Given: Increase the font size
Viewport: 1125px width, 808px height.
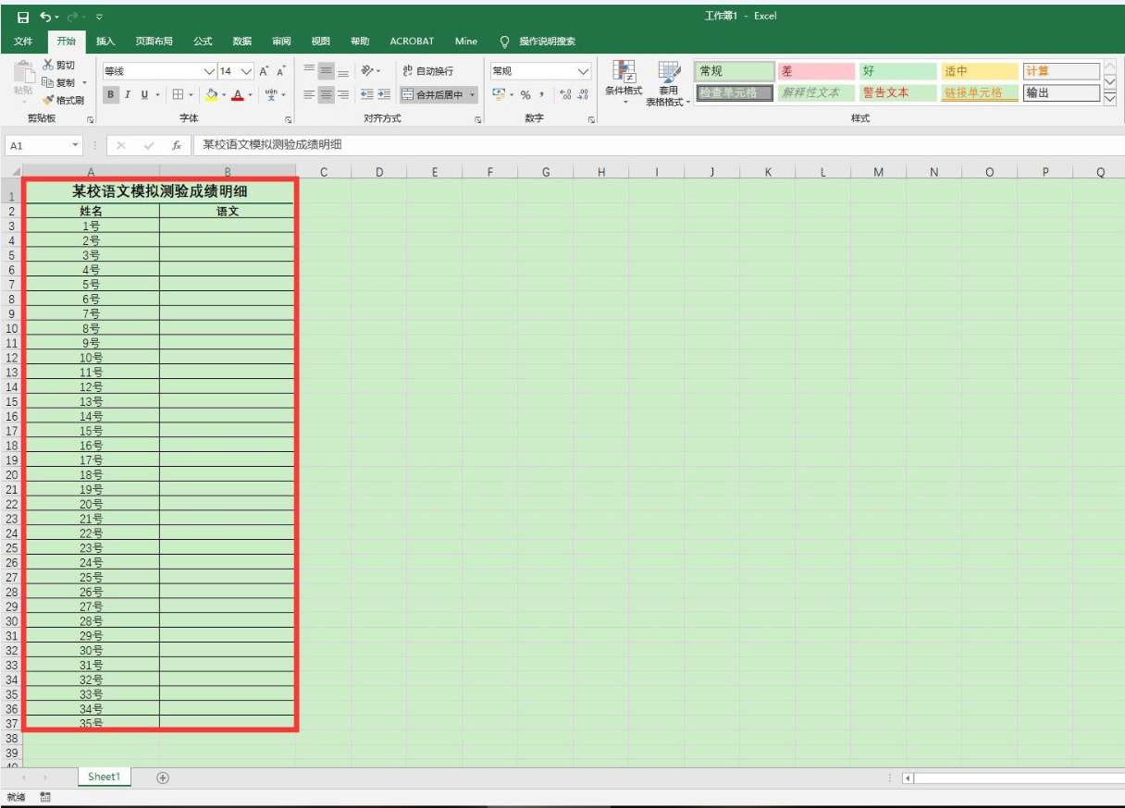Looking at the screenshot, I should coord(264,72).
